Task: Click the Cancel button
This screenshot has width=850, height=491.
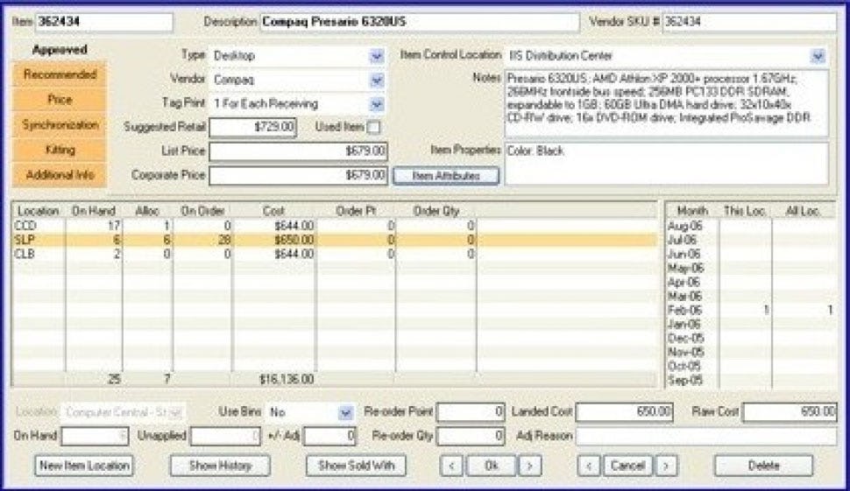Action: pyautogui.click(x=627, y=466)
